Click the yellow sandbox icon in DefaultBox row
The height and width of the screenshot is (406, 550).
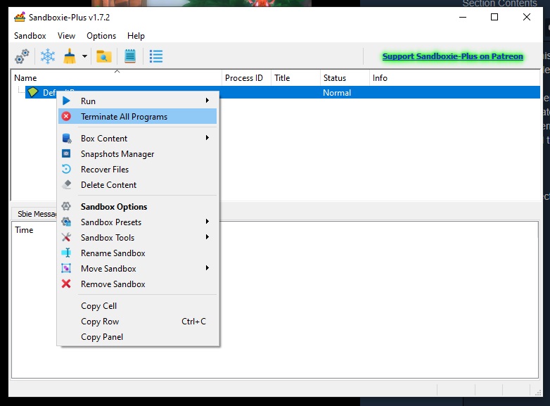[33, 92]
